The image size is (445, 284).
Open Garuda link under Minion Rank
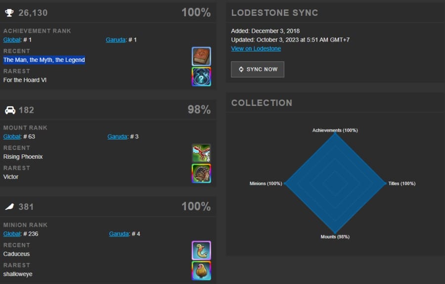point(119,234)
